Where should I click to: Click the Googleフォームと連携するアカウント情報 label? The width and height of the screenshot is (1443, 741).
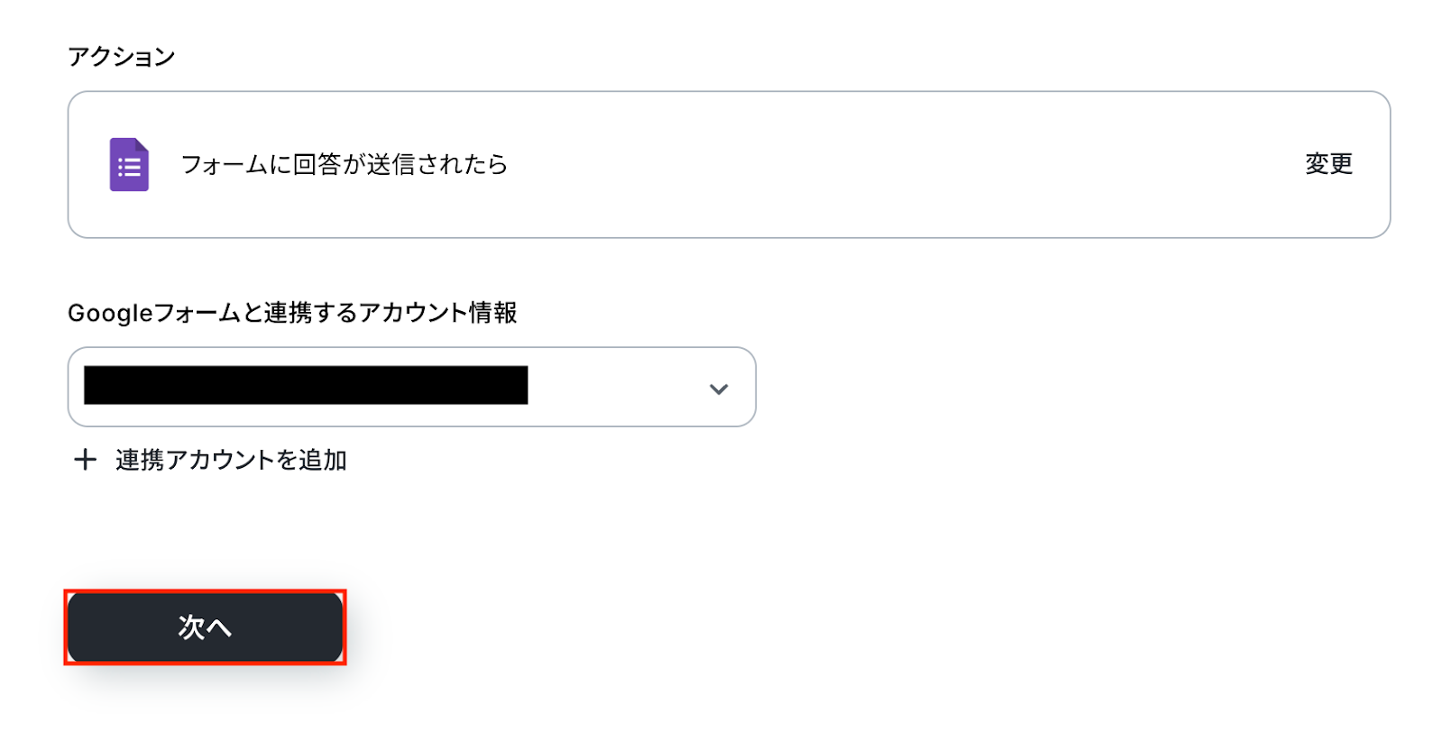click(292, 313)
